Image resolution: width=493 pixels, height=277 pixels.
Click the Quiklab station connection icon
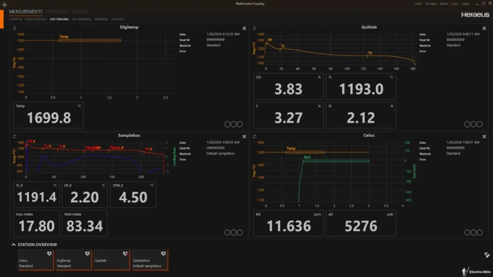click(125, 254)
